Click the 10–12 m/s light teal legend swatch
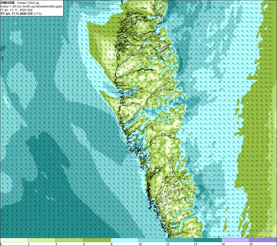This screenshot has height=246, width=277. [x=152, y=240]
